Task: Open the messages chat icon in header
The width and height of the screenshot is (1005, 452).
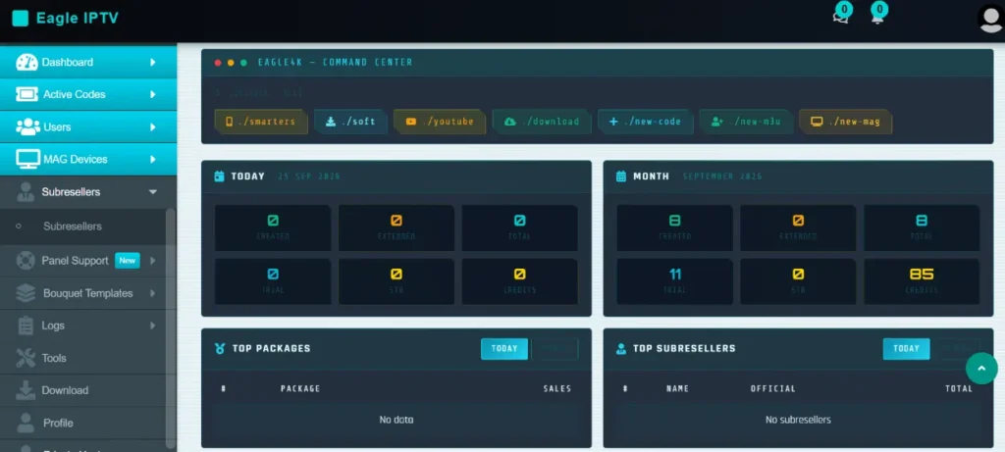Action: 840,17
